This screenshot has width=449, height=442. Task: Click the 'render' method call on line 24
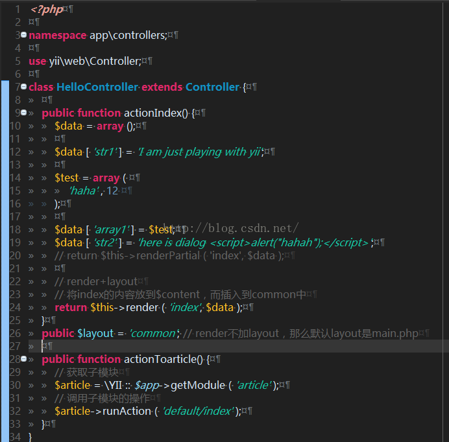pos(141,308)
